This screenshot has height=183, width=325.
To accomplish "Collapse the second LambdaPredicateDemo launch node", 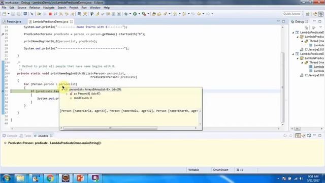I will tap(293, 54).
